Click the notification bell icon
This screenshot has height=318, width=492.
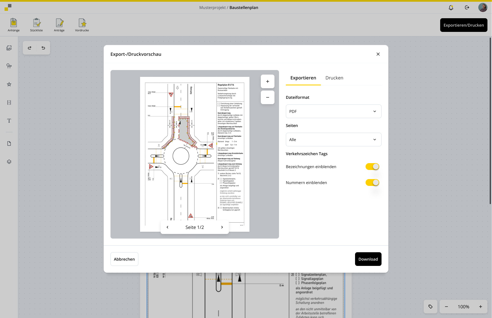(x=451, y=8)
